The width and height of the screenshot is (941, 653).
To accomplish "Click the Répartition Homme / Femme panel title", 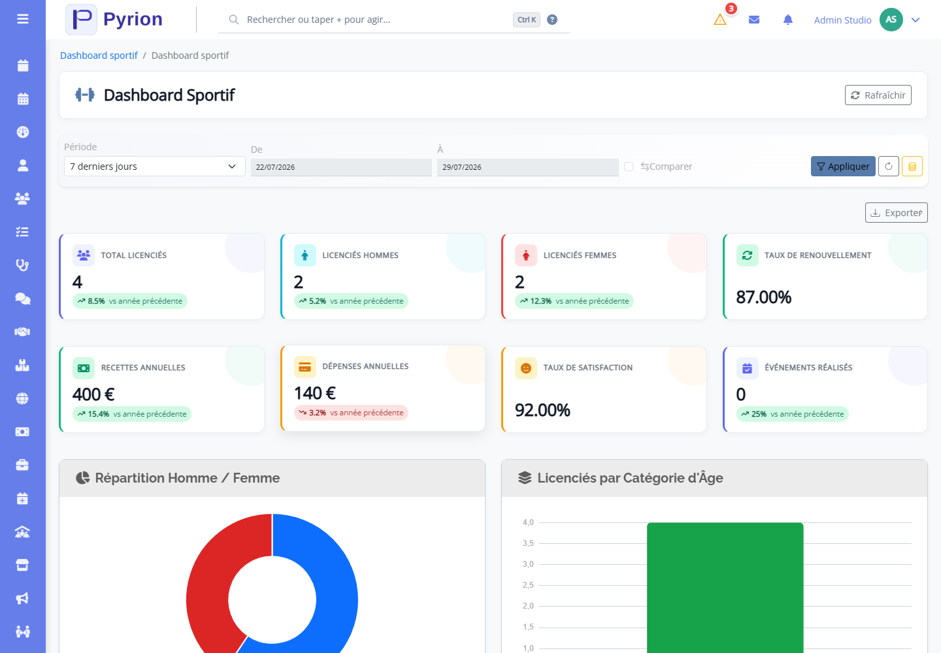I will [x=188, y=478].
